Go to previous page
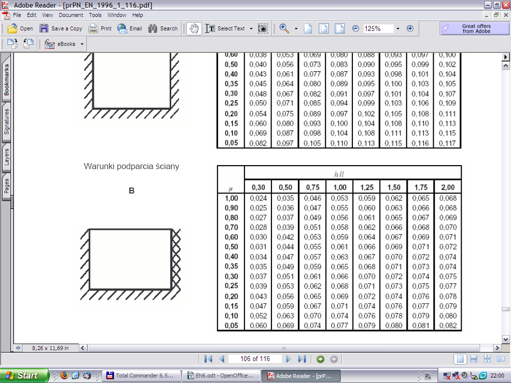The width and height of the screenshot is (511, 383). point(222,359)
